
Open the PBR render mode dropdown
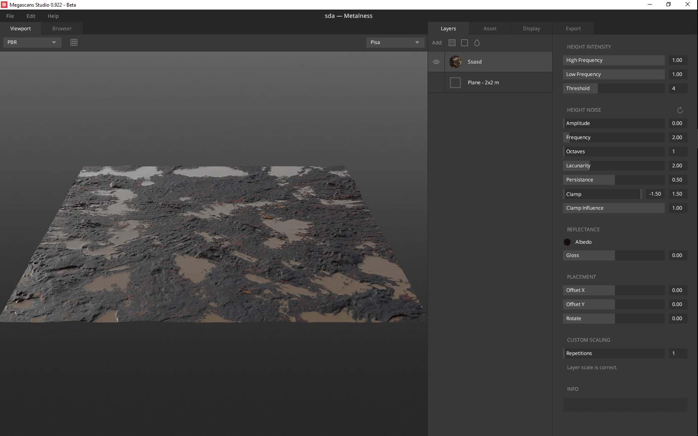pyautogui.click(x=32, y=42)
